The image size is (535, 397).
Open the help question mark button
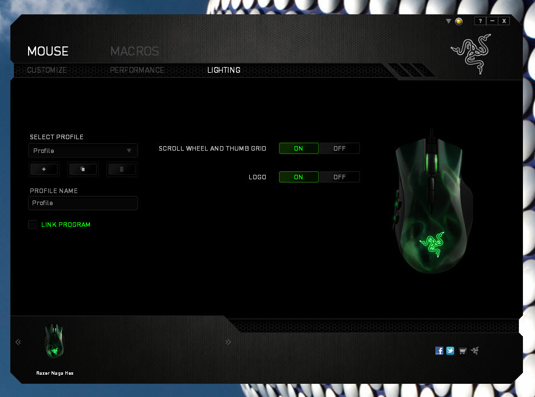point(480,21)
